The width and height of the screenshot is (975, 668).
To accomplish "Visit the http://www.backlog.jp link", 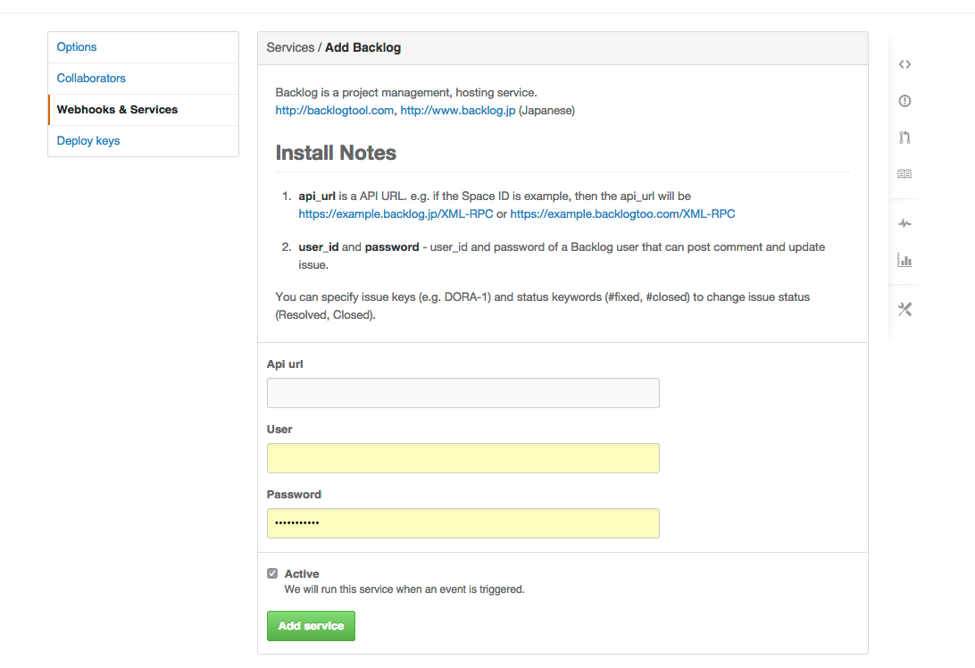I will 457,111.
